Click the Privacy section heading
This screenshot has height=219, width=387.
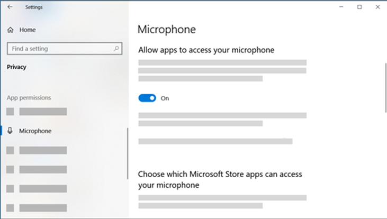[x=16, y=67]
